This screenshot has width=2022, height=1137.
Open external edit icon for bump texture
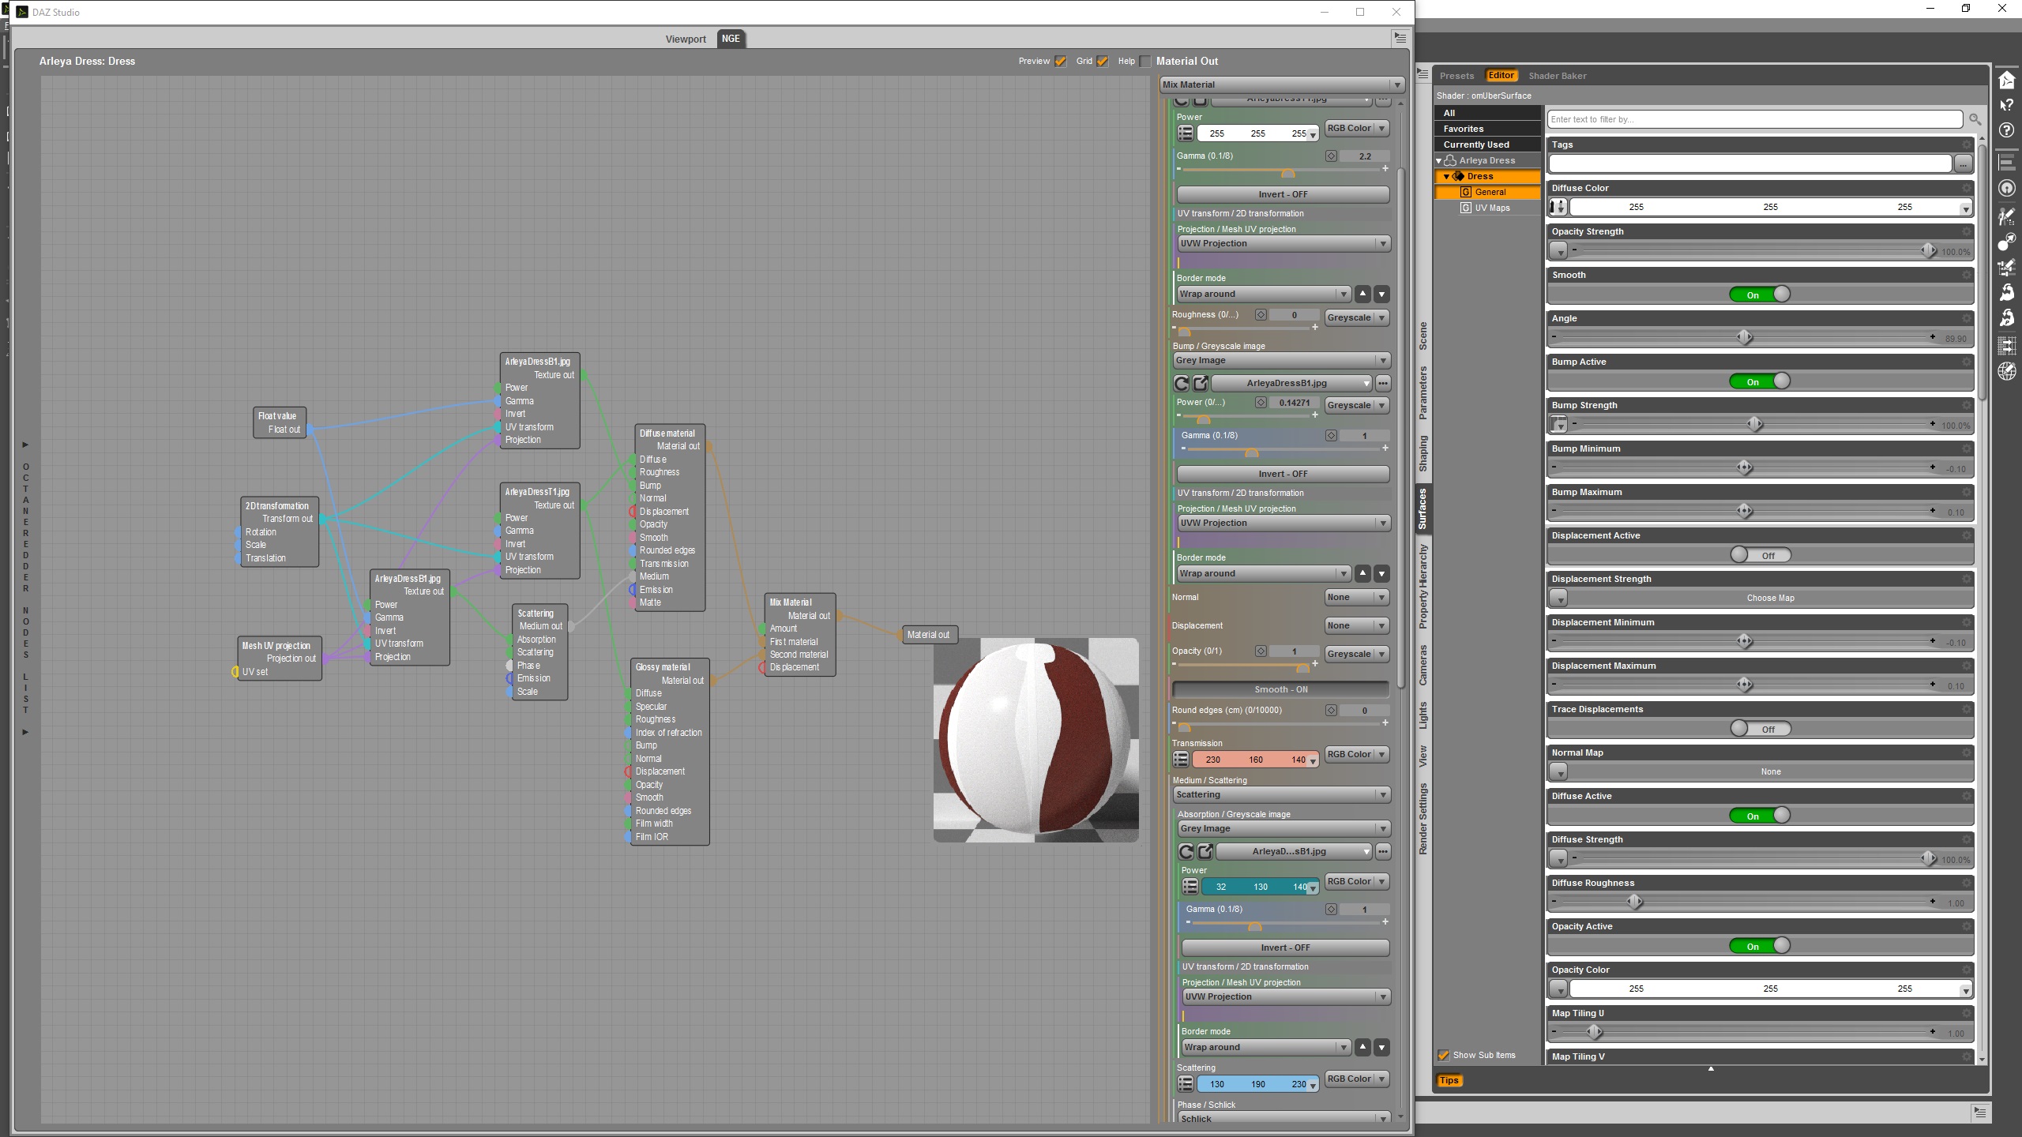pyautogui.click(x=1201, y=384)
